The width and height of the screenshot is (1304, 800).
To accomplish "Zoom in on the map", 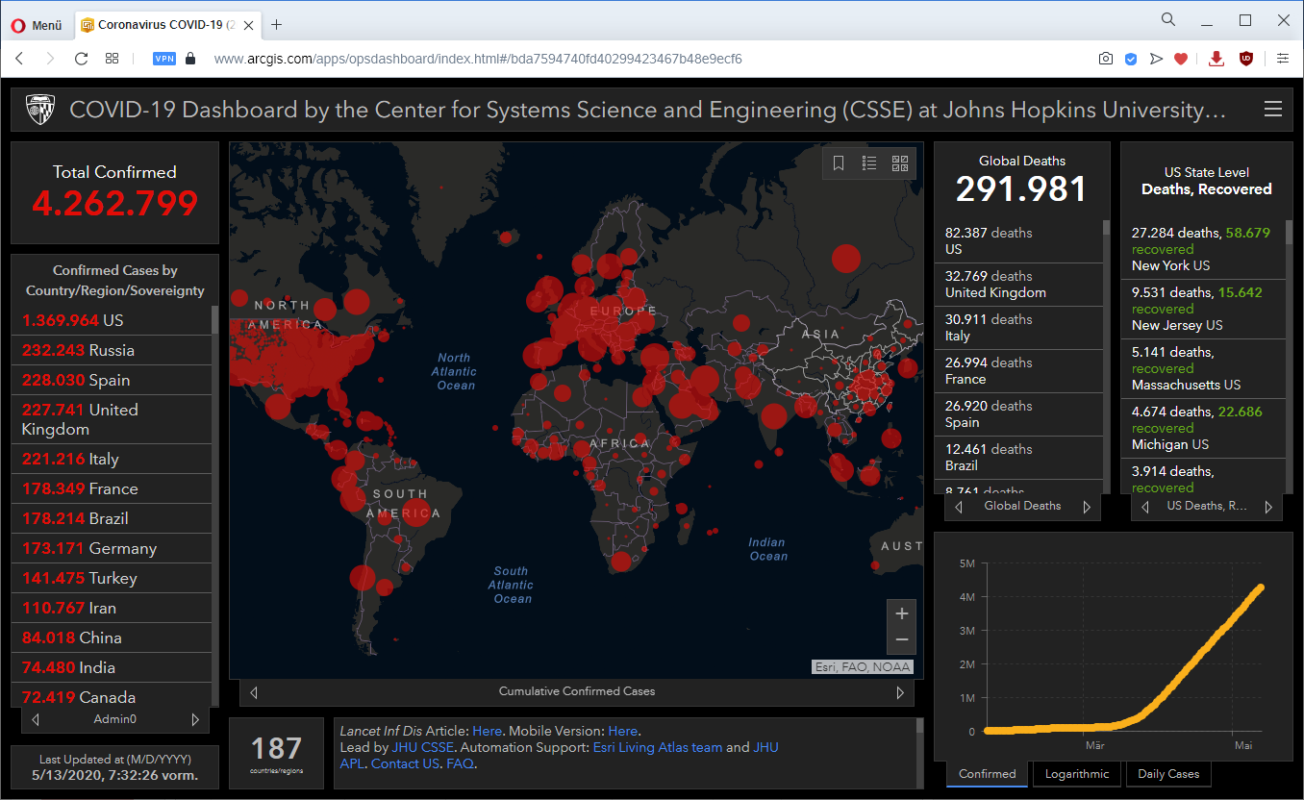I will coord(902,613).
